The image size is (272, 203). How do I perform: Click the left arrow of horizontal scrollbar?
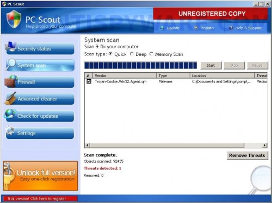[x=87, y=145]
